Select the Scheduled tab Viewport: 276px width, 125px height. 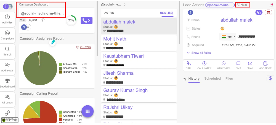pyautogui.click(x=212, y=79)
